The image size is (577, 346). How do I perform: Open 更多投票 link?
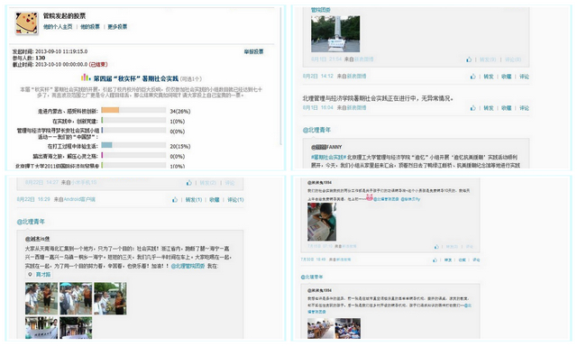tap(117, 27)
